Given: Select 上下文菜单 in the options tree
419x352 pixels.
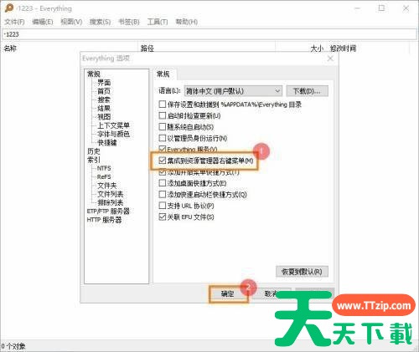Looking at the screenshot, I should point(113,125).
